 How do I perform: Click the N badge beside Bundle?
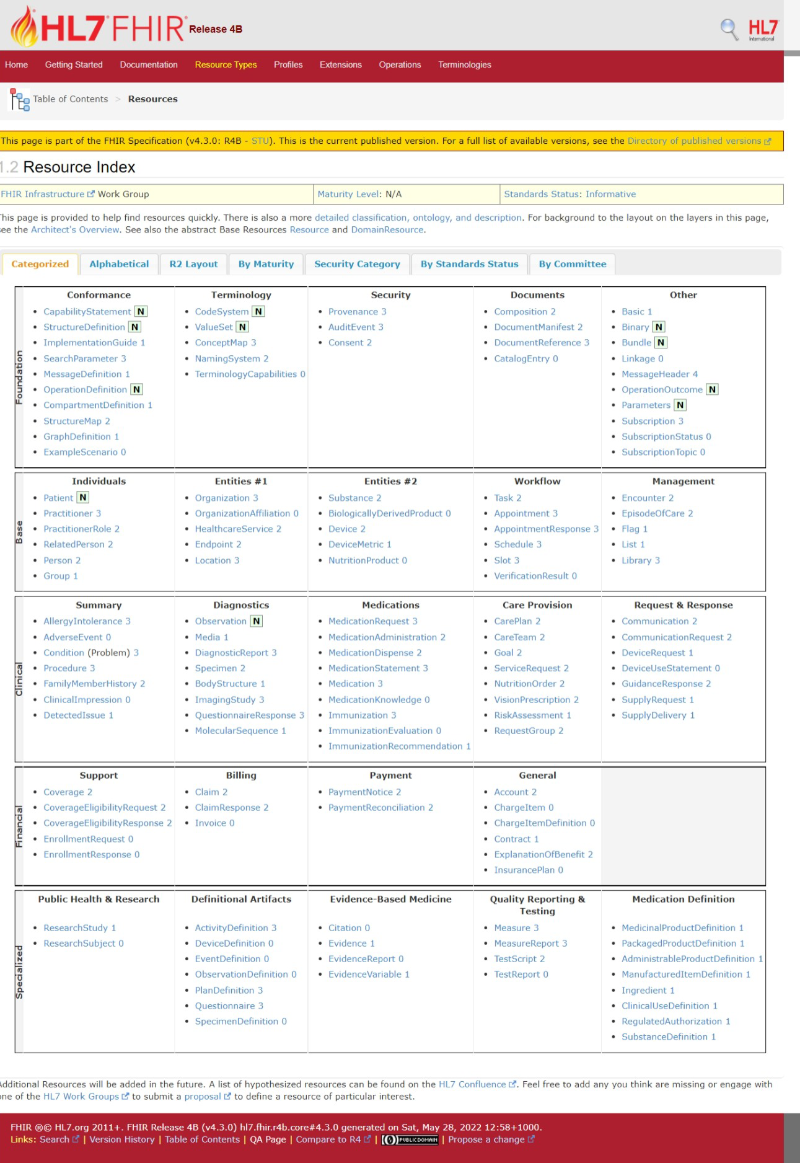661,343
